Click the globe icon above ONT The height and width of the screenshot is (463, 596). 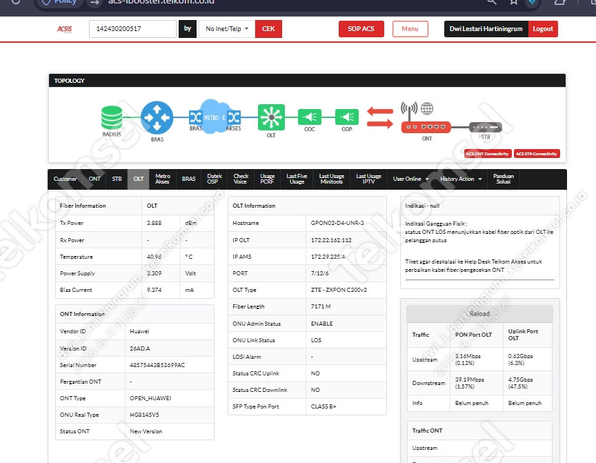coord(427,108)
